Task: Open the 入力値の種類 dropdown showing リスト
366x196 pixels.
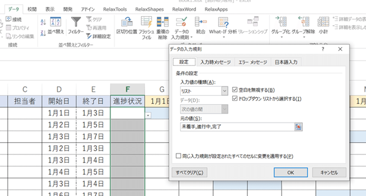Action: [x=204, y=91]
